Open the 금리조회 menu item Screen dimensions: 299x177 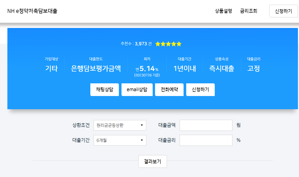[x=249, y=11]
